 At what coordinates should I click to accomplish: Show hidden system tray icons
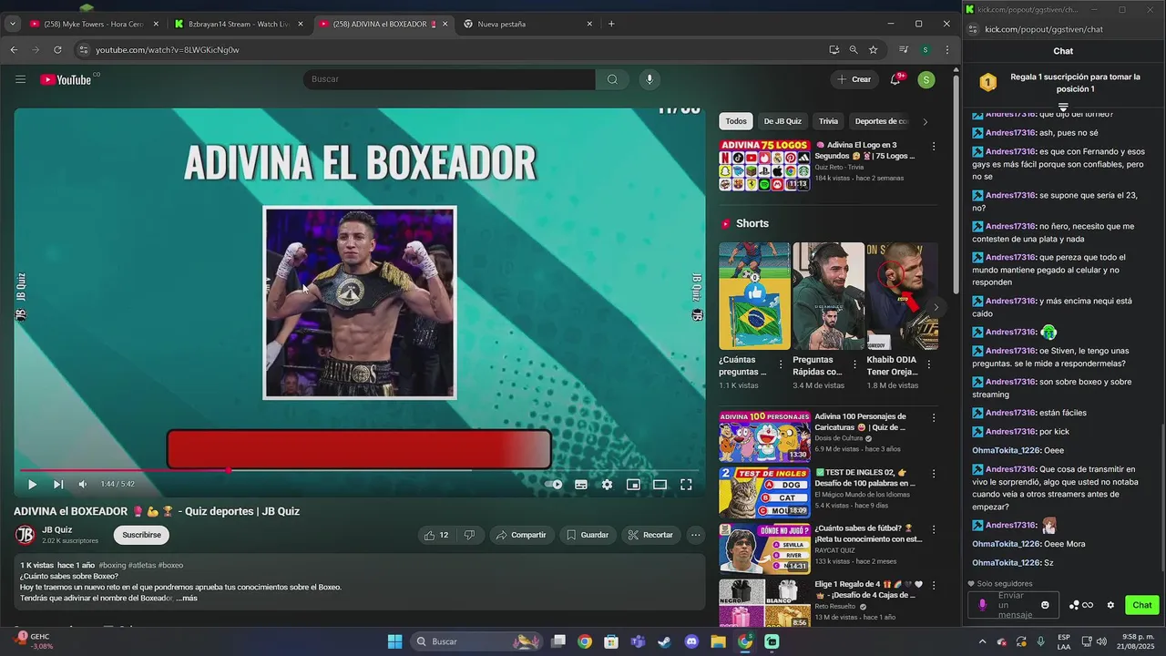[982, 641]
